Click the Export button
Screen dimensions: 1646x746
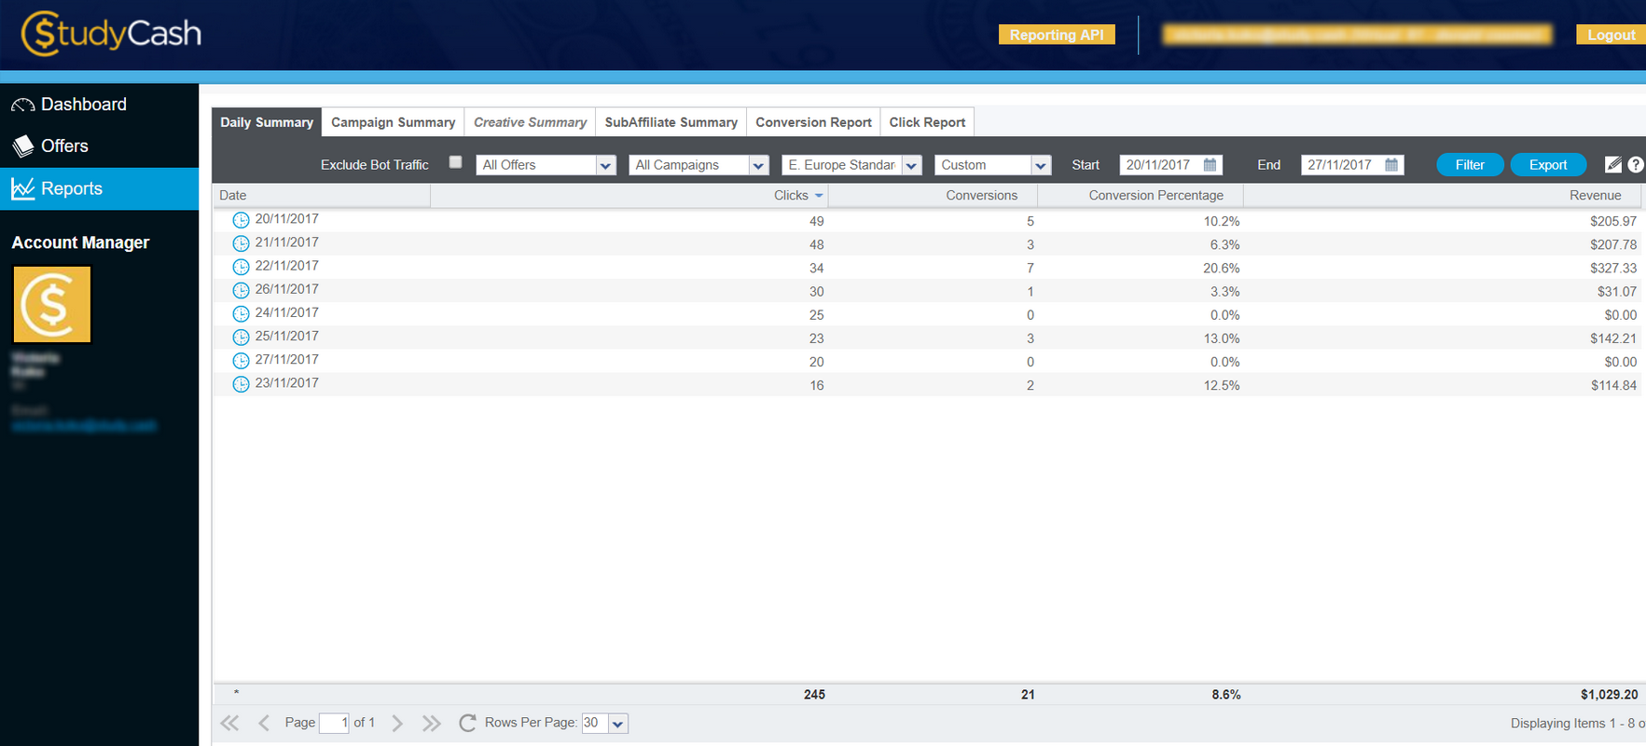coord(1548,165)
